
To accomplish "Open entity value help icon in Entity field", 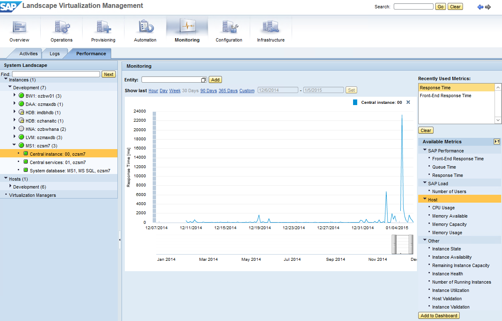I will point(203,80).
